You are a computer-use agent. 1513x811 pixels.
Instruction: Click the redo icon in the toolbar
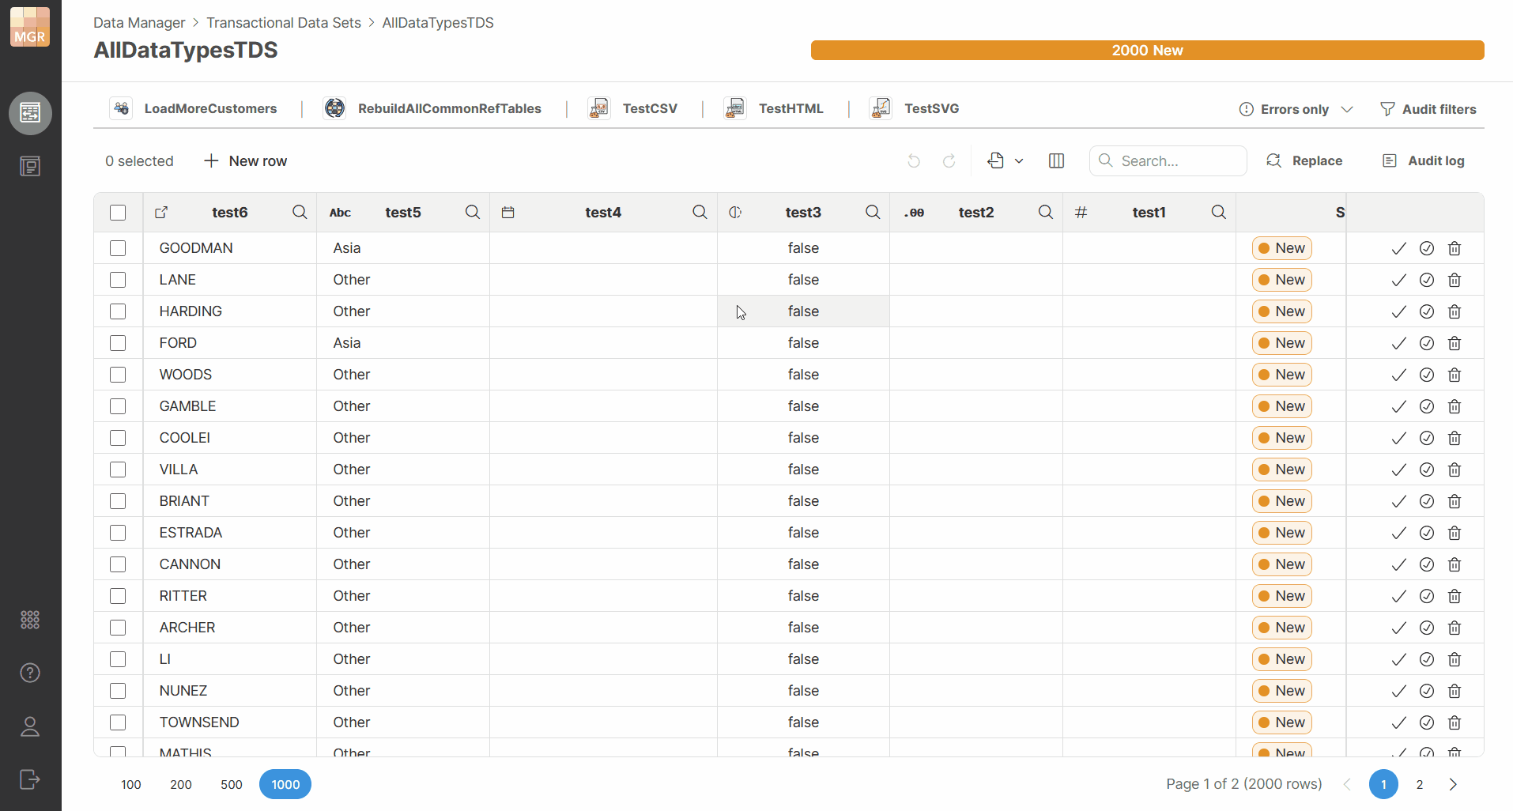pos(949,160)
